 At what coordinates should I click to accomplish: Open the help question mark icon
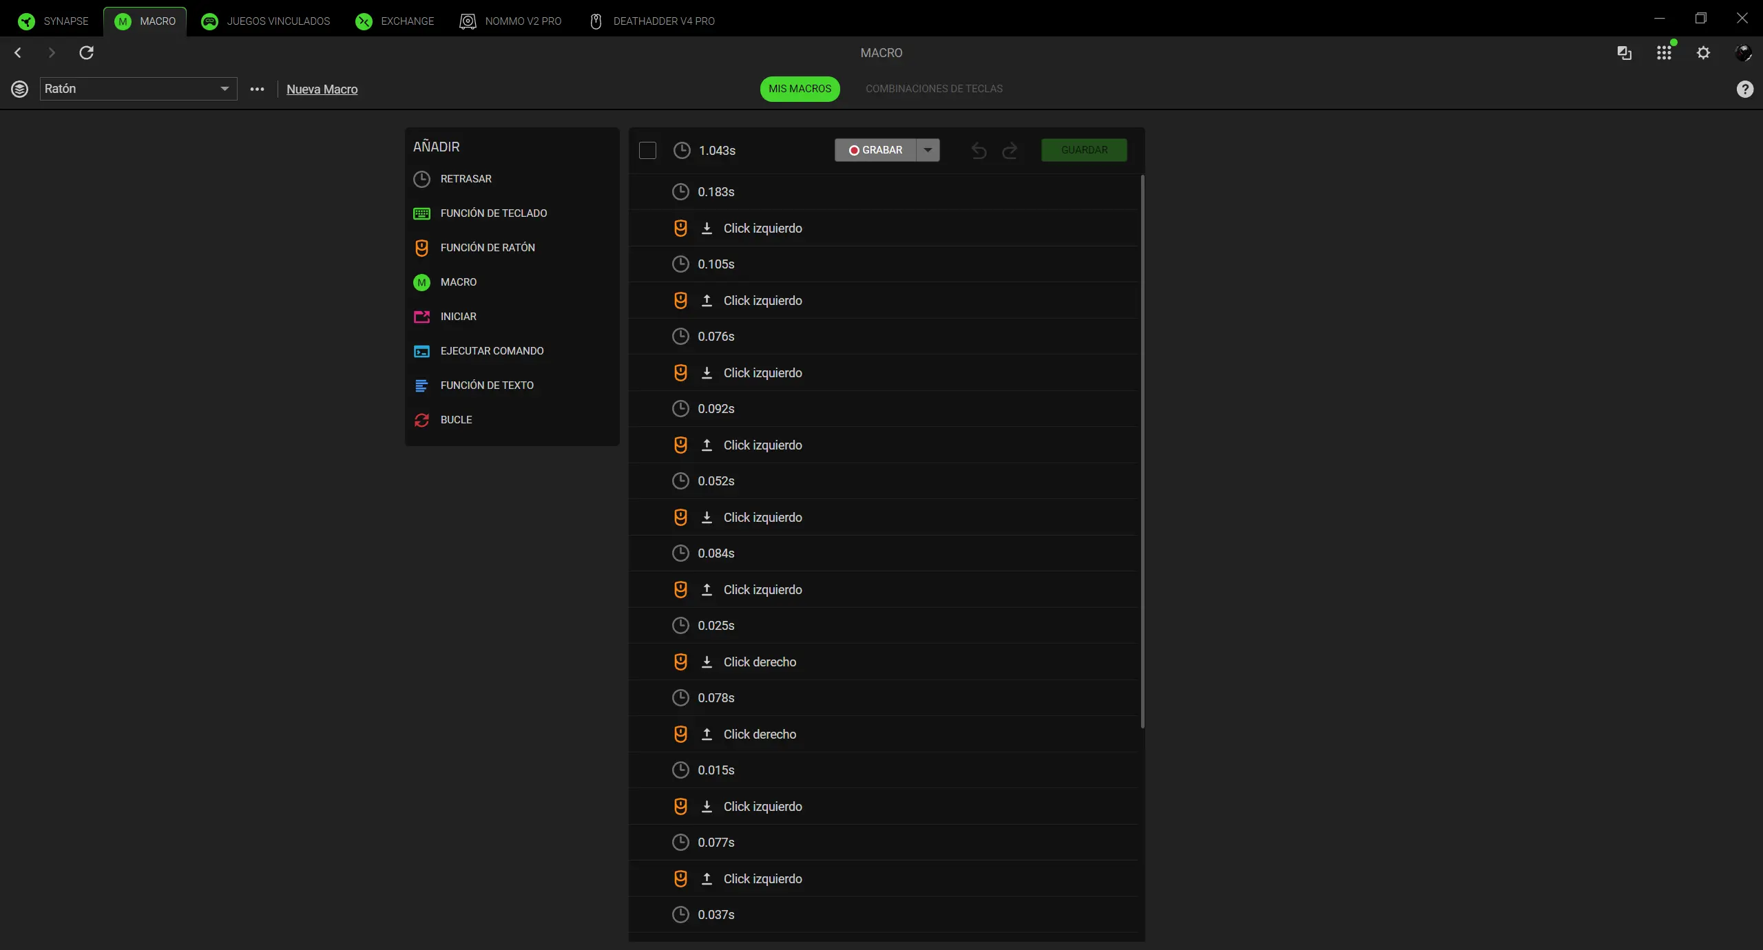[x=1744, y=89]
